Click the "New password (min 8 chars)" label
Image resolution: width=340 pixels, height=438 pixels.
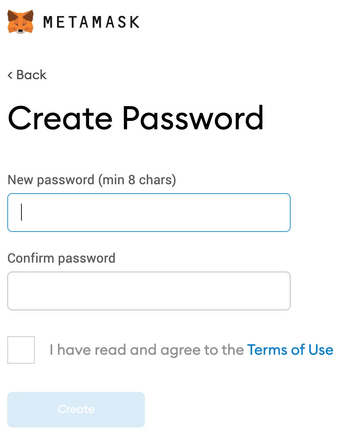click(x=92, y=180)
